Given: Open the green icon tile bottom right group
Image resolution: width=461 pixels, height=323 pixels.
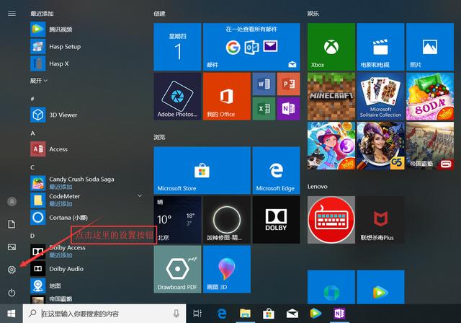Looking at the screenshot, I should (x=331, y=287).
